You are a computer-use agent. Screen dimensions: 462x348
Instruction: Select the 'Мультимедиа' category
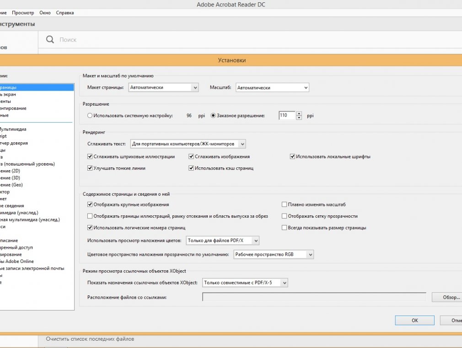pyautogui.click(x=37, y=129)
